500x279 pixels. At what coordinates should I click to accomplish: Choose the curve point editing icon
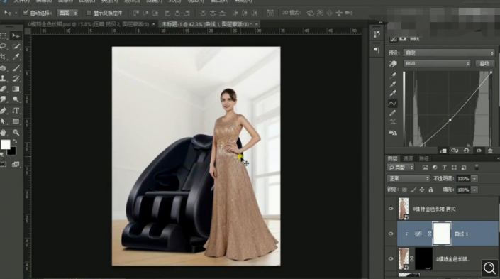392,104
